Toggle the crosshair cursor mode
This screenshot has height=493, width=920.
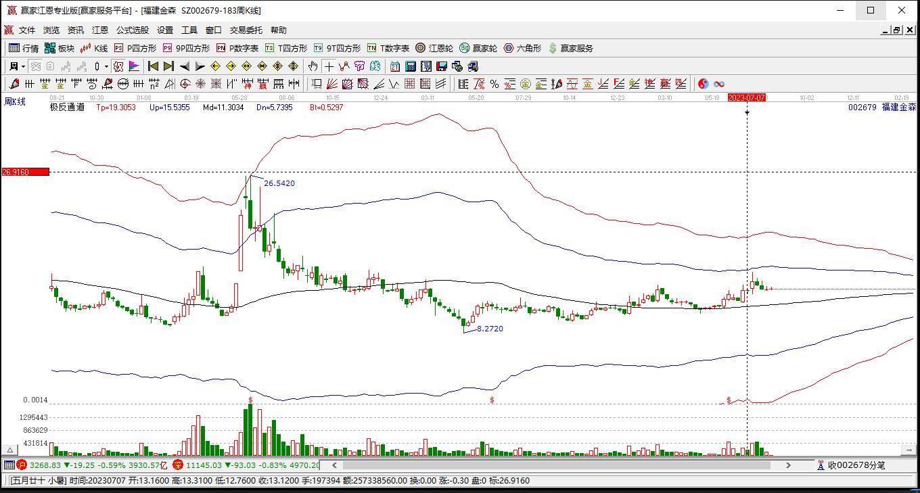pos(329,66)
